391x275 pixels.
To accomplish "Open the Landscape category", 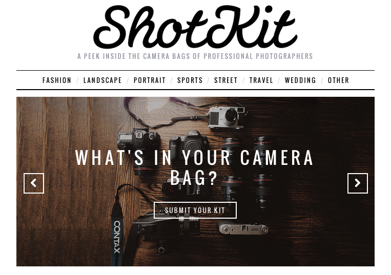I will (102, 80).
